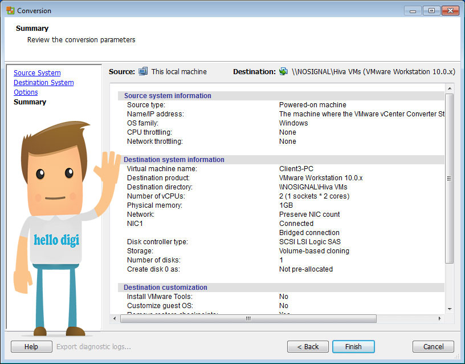Viewport: 465px width, 364px height.
Task: Click the NIC1 Connected value
Action: click(296, 224)
